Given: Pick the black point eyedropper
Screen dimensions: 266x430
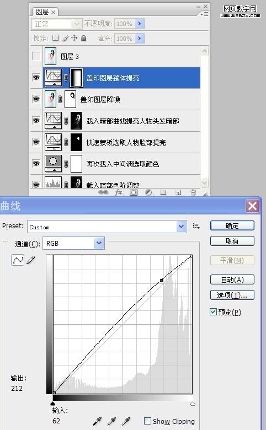Looking at the screenshot, I should point(97,421).
